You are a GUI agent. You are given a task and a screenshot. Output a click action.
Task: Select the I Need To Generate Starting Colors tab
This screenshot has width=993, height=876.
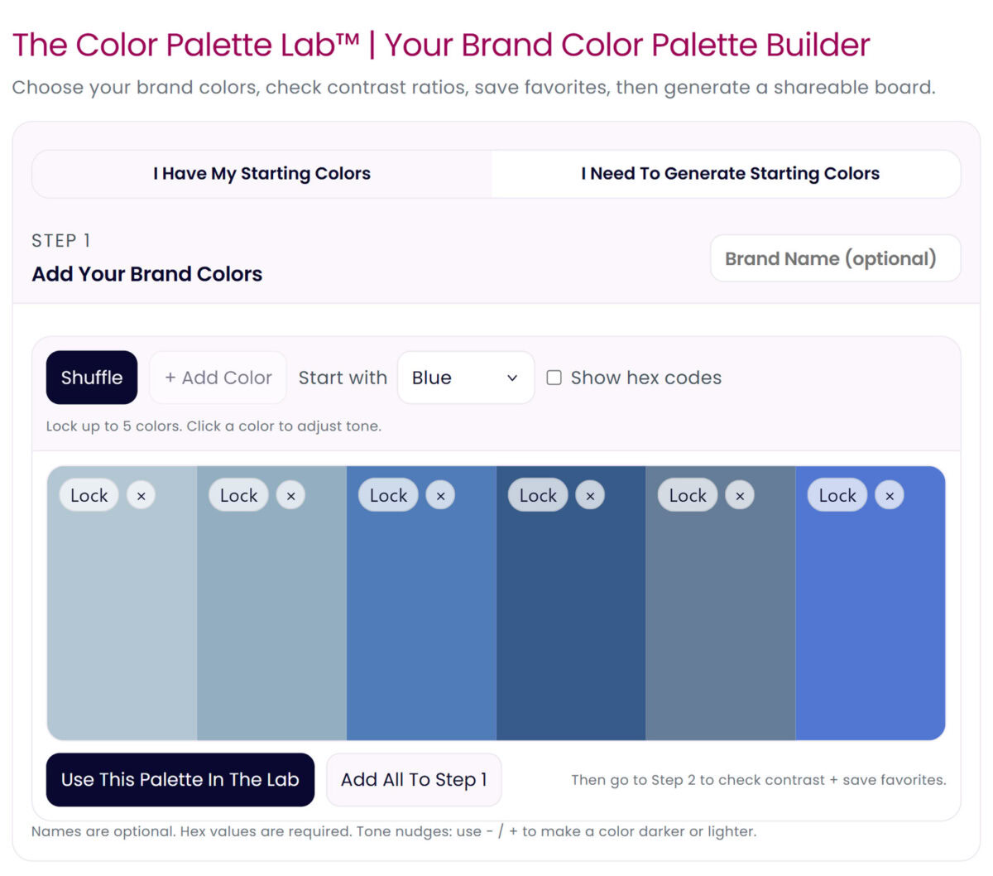click(x=730, y=173)
